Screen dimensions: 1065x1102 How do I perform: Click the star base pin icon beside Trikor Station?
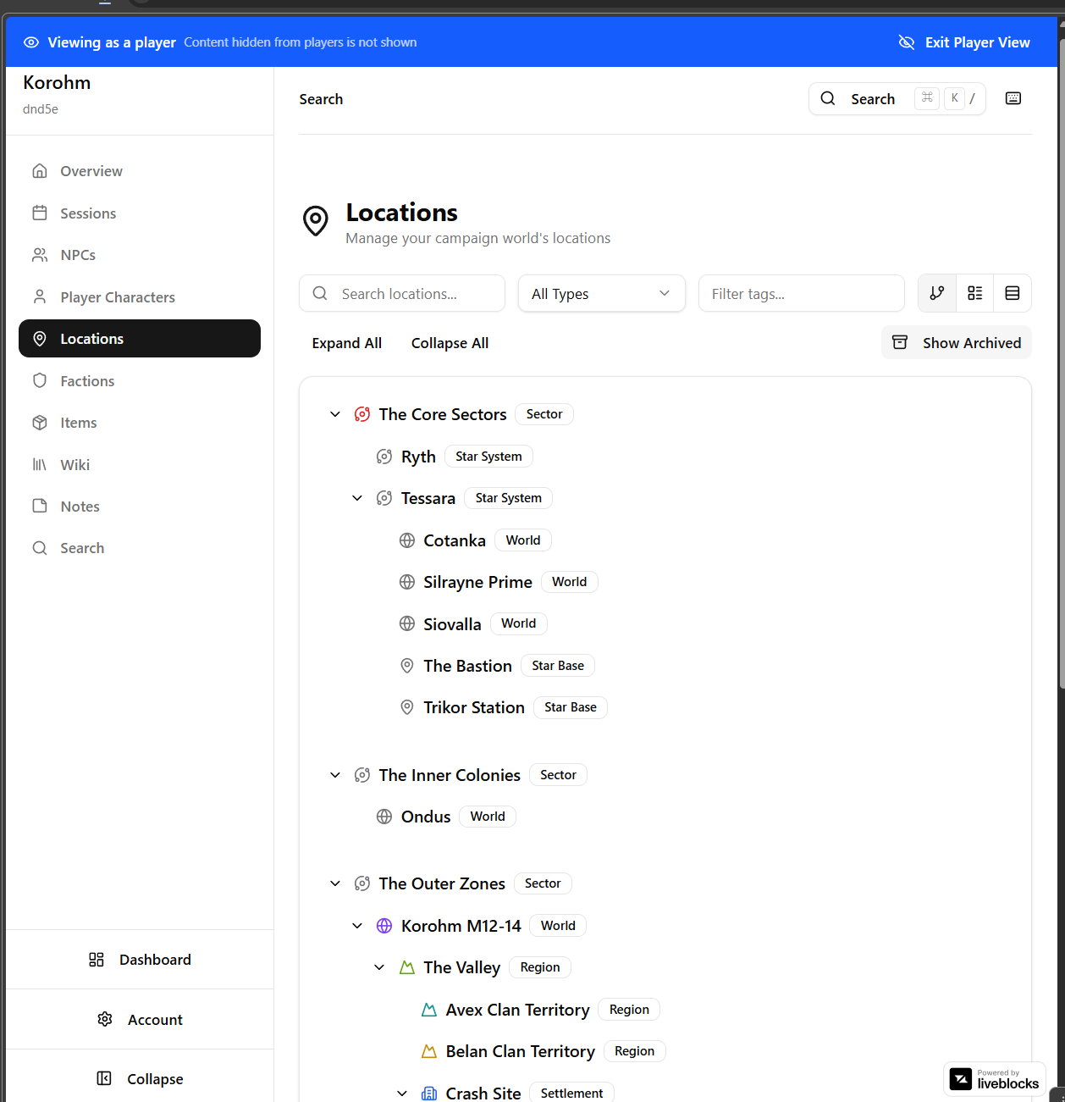coord(406,707)
